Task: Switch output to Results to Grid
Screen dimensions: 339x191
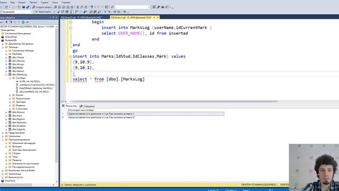Action: point(95,12)
